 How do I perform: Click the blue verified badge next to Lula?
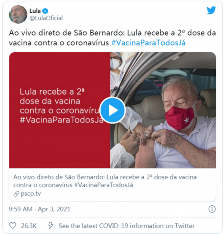(45, 11)
